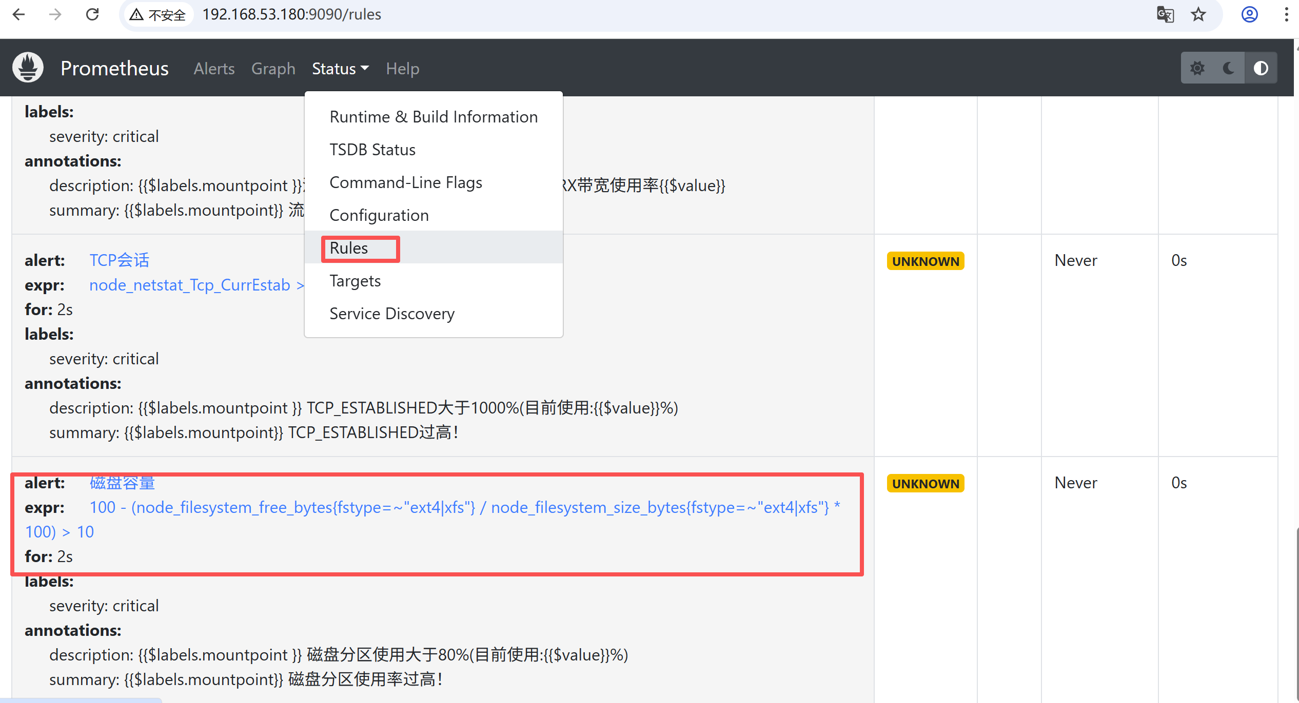Image resolution: width=1299 pixels, height=703 pixels.
Task: Open the Chrome three-dot menu
Action: click(1287, 14)
